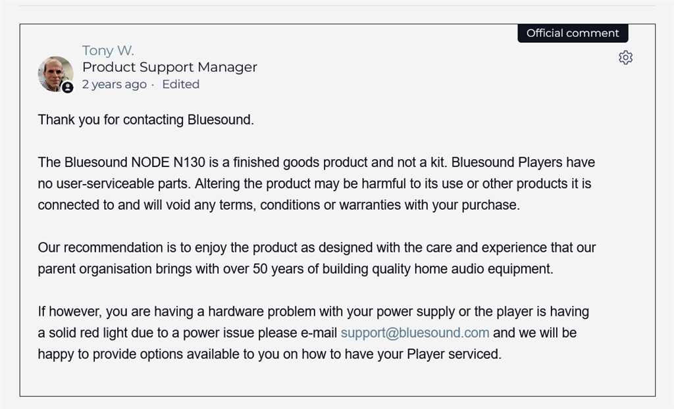Click the line starting 'happy to provide options'

click(x=269, y=354)
